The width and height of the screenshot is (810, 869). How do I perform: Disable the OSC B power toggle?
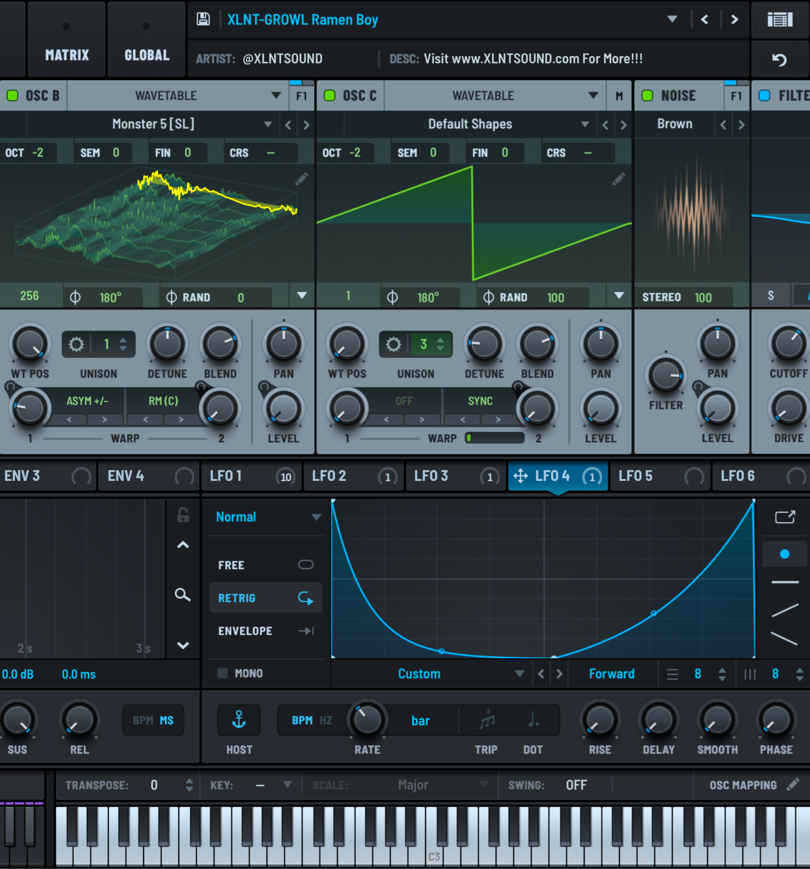point(13,95)
